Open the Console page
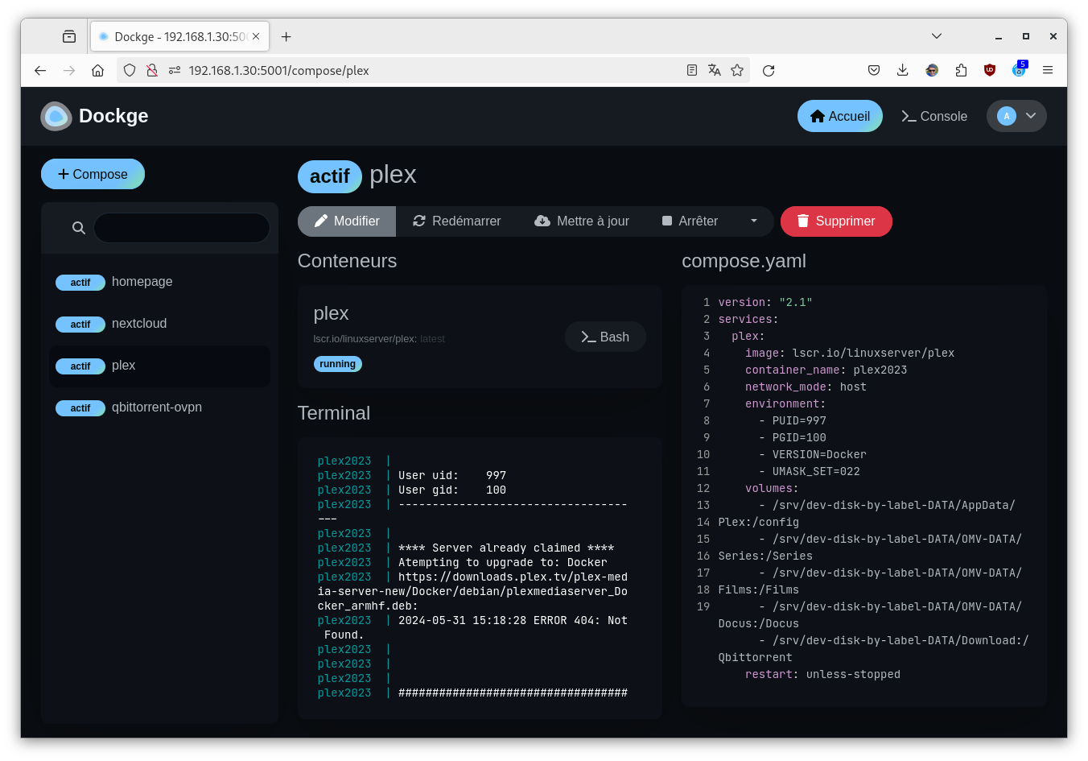This screenshot has height=761, width=1088. pyautogui.click(x=934, y=116)
